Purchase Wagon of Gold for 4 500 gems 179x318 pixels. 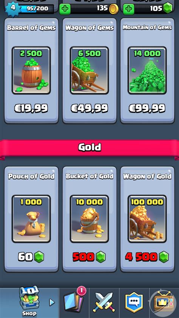[x=147, y=219]
